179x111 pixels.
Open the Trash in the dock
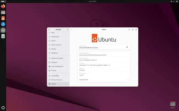point(3,36)
